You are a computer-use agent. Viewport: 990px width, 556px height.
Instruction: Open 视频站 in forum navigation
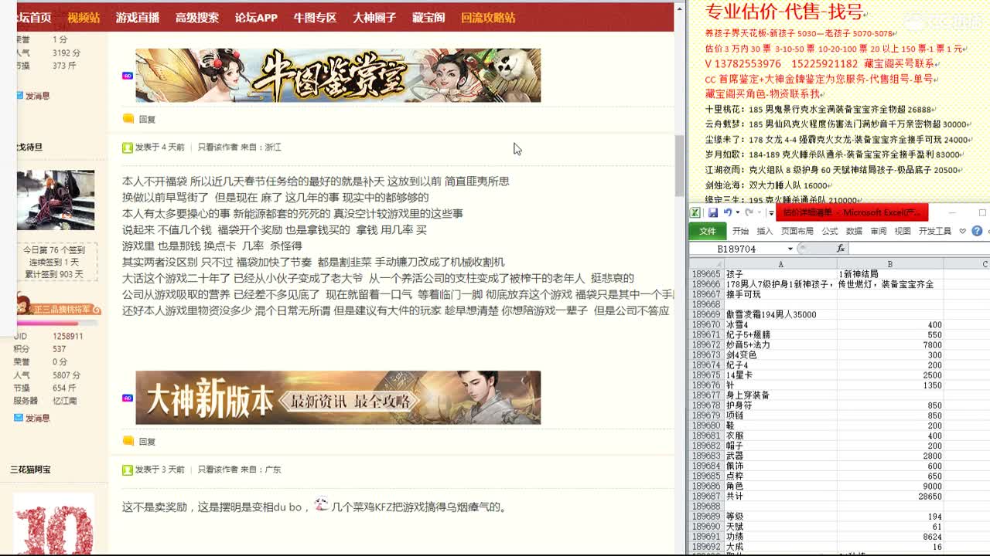pos(84,17)
